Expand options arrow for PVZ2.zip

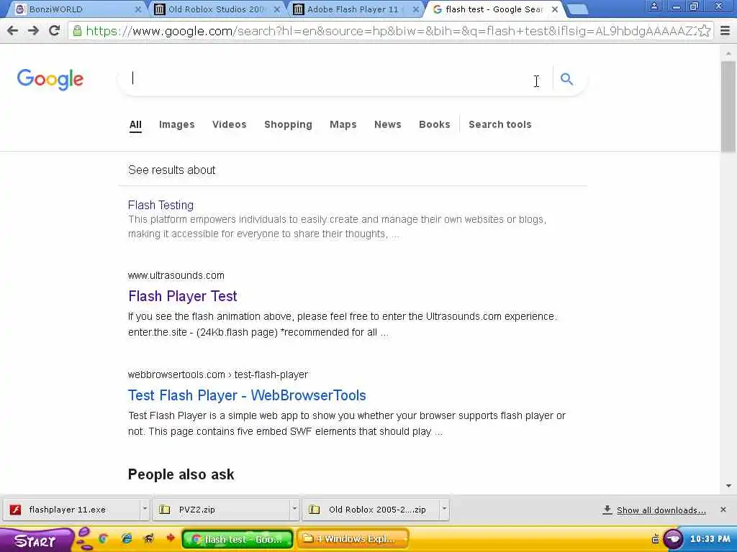click(294, 510)
